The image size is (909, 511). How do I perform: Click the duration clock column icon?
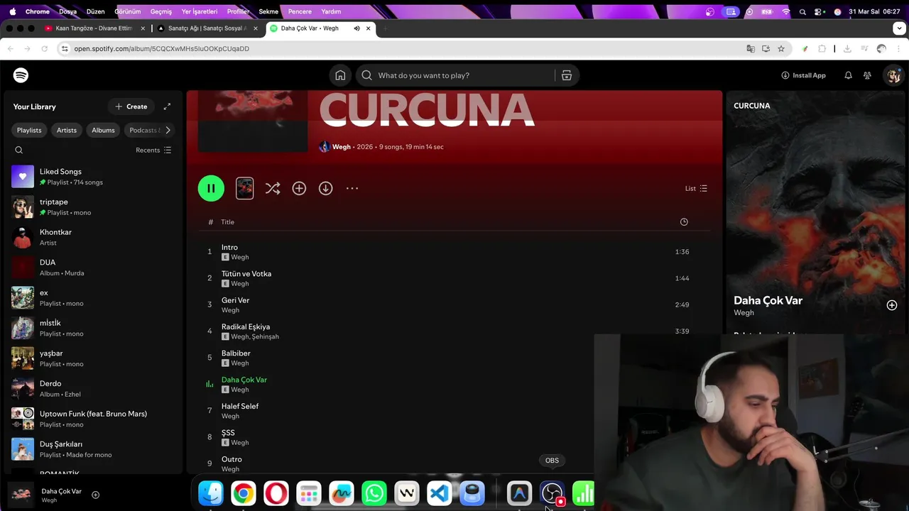pyautogui.click(x=684, y=222)
